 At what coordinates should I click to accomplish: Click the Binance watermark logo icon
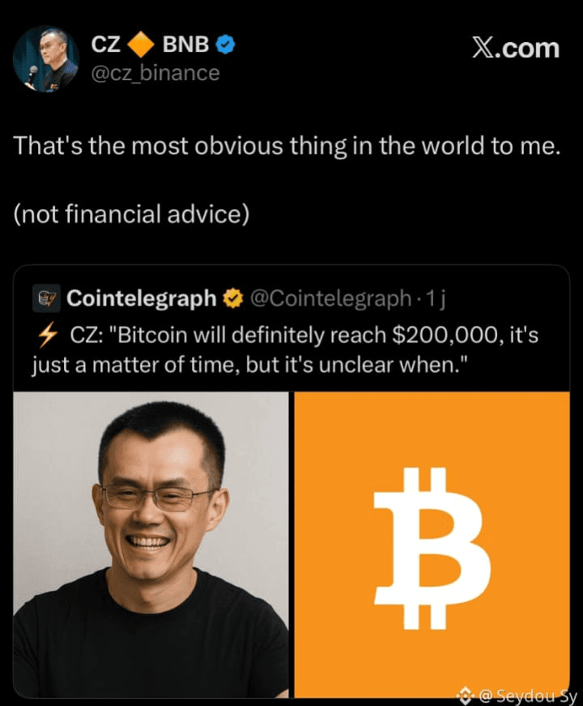[x=466, y=695]
